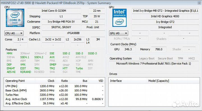Select the Avg. Effective Clock row
This screenshot has height=111, width=202.
(x=54, y=103)
